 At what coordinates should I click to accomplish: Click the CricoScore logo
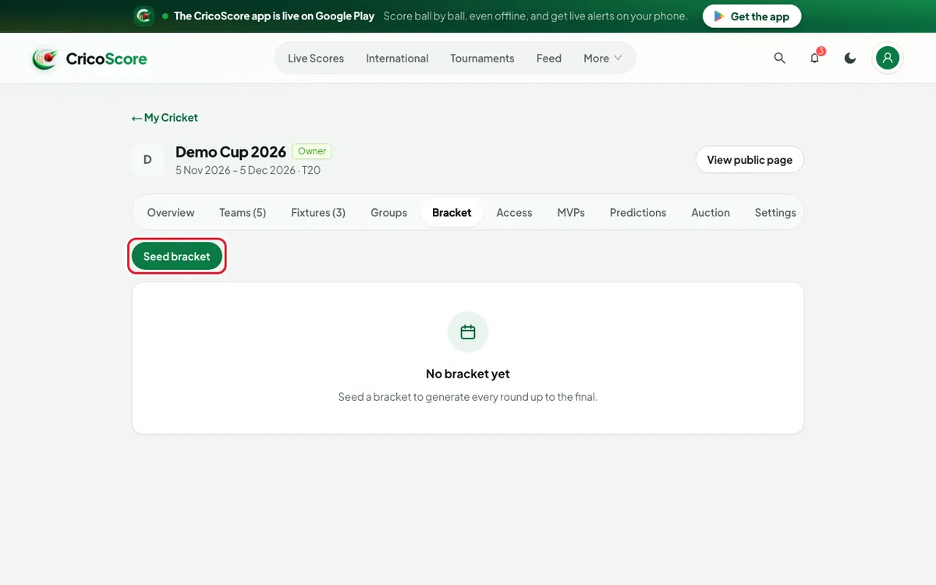(x=89, y=58)
